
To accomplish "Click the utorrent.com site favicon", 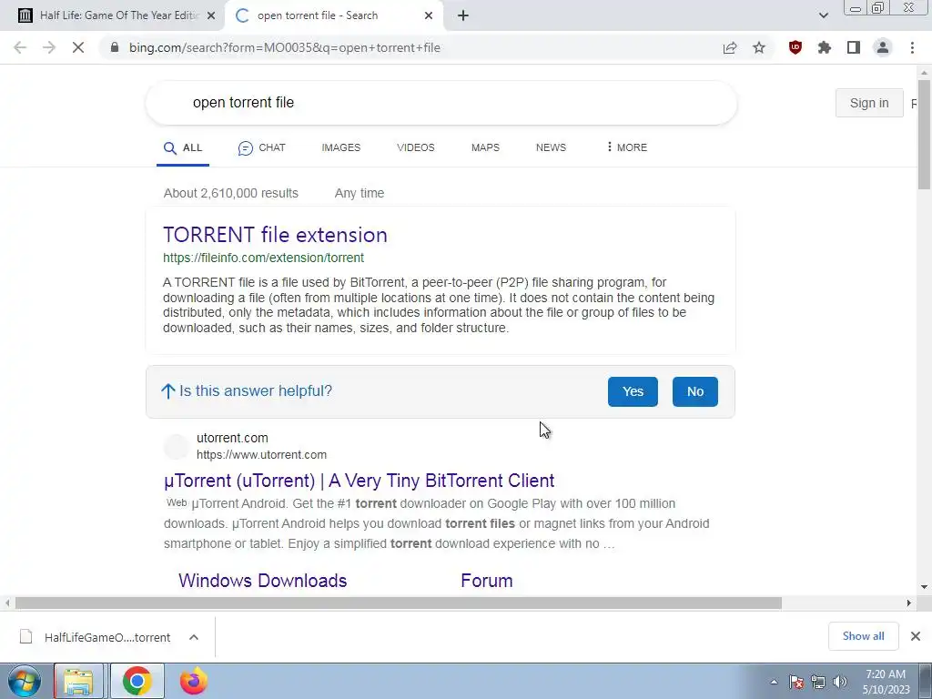I will point(177,446).
